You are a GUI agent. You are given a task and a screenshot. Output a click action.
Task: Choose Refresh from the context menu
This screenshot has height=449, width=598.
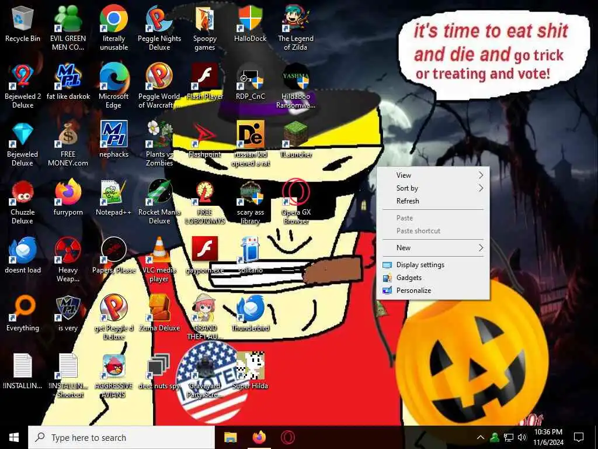coord(433,201)
